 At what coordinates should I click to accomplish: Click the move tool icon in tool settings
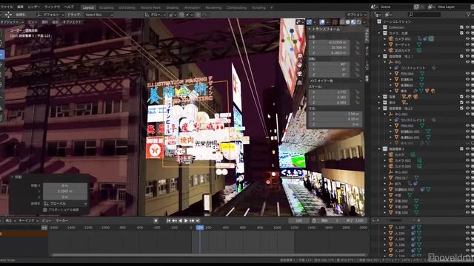8,15
